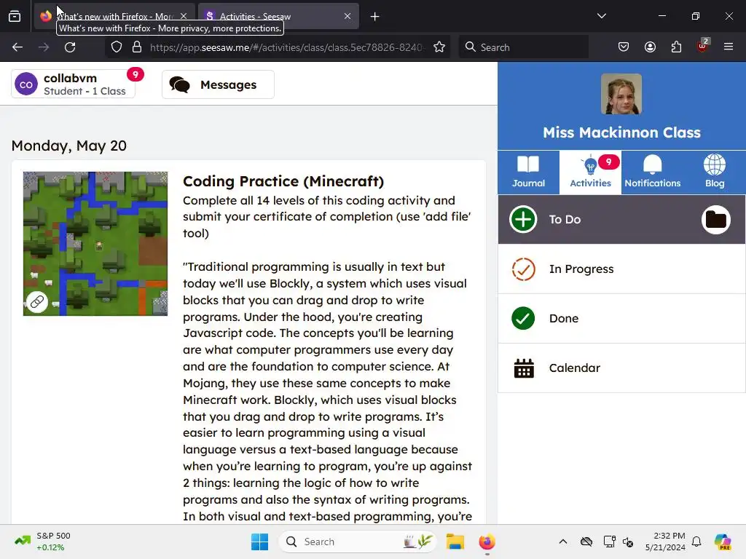Click the muted speaker tray icon
Viewport: 746px width, 559px height.
627,542
